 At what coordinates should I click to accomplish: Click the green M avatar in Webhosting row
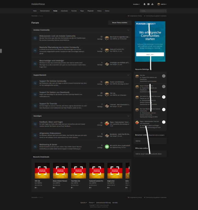107,146
